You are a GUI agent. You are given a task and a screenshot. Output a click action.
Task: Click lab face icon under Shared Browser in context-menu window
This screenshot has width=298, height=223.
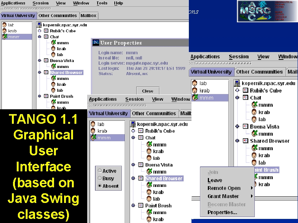coord(254,162)
